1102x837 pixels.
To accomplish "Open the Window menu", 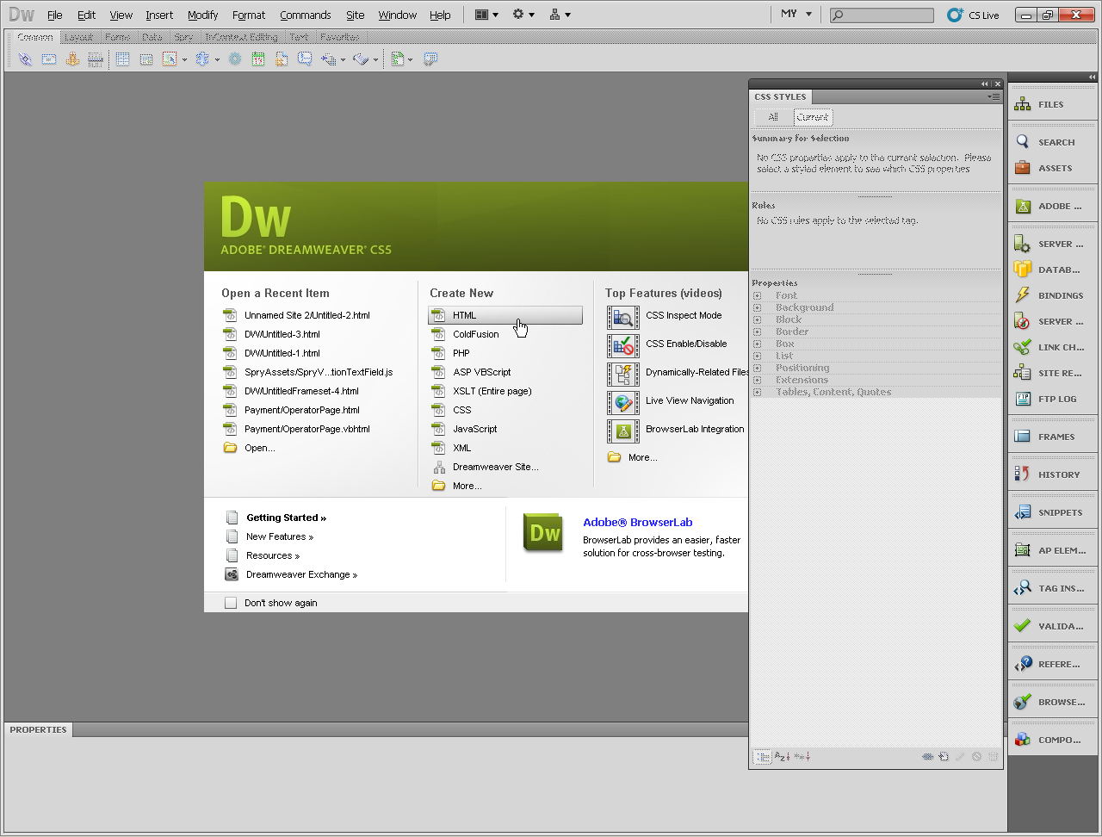I will (398, 15).
